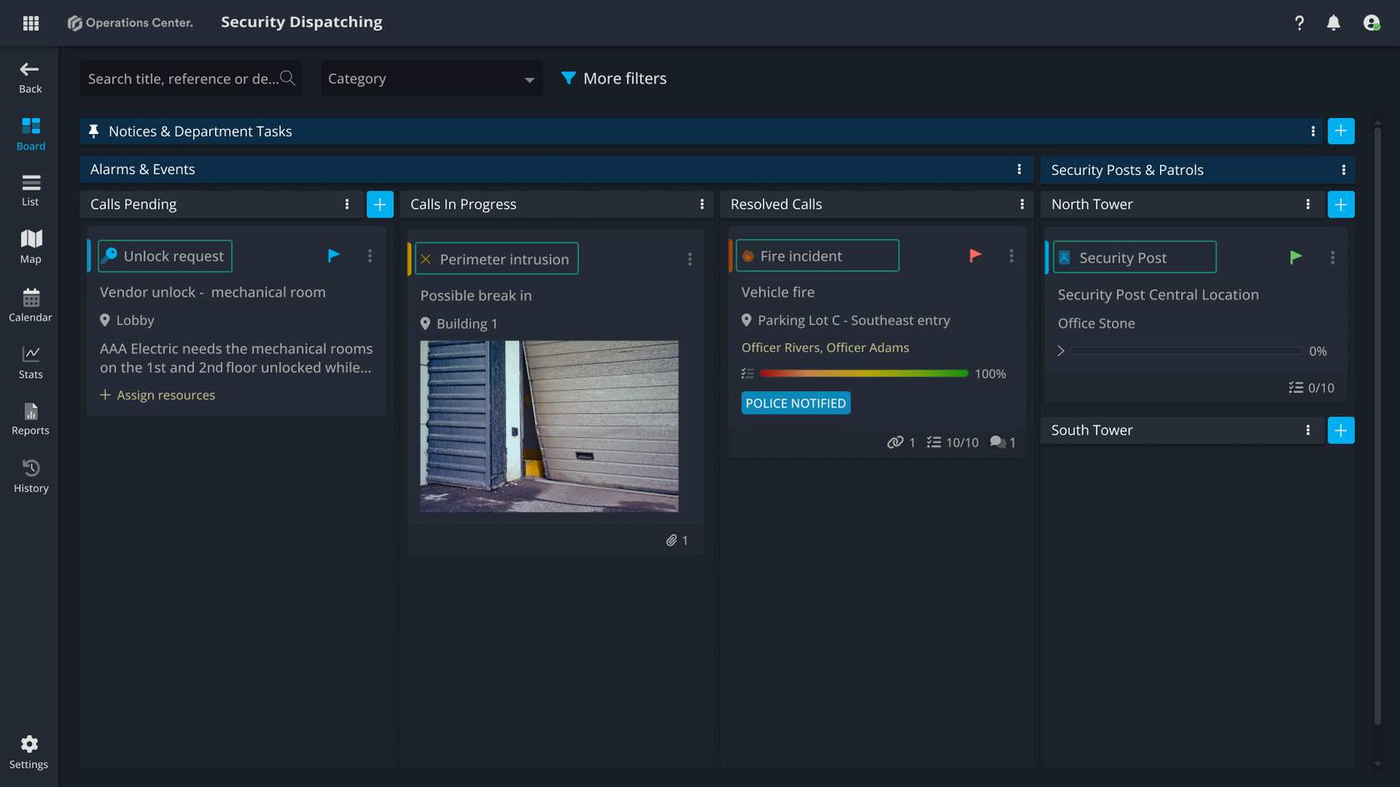Open the notifications bell
The height and width of the screenshot is (787, 1400).
point(1333,22)
